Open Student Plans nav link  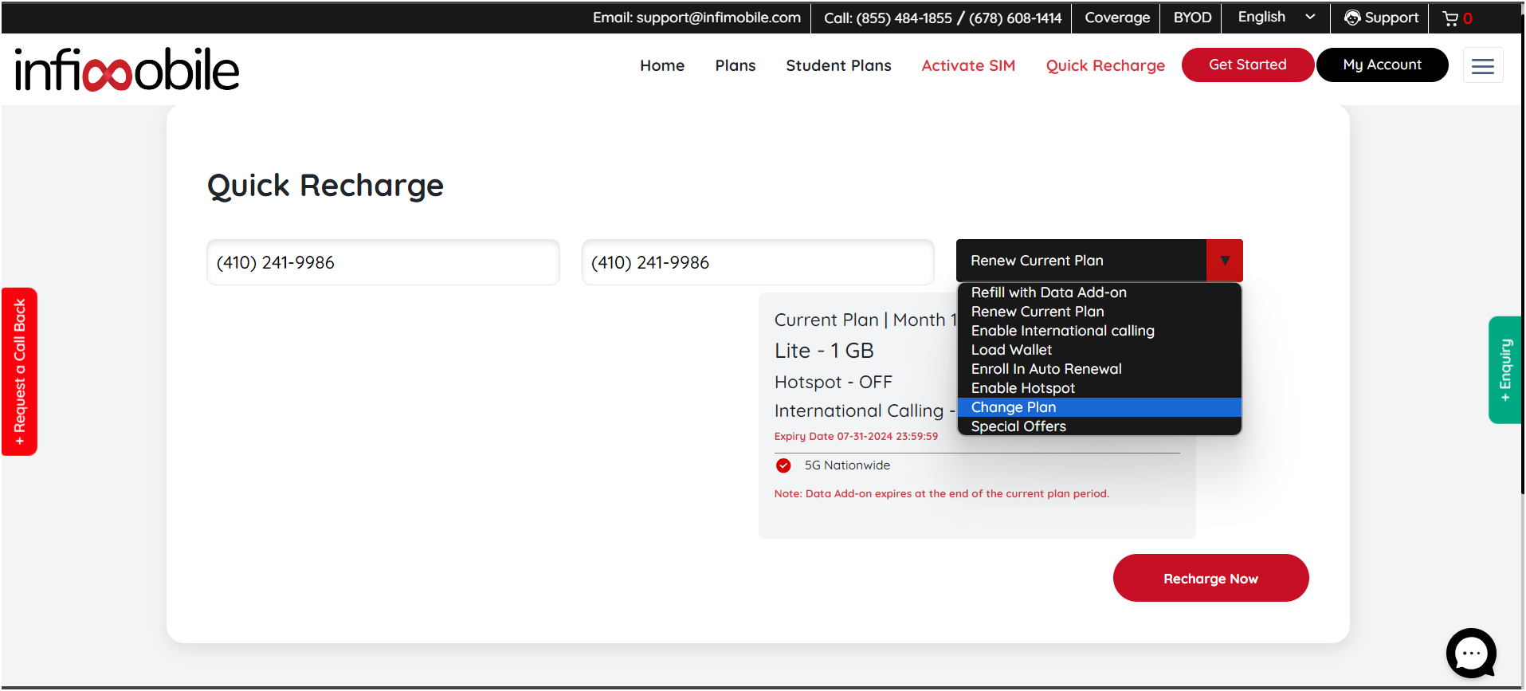click(838, 65)
